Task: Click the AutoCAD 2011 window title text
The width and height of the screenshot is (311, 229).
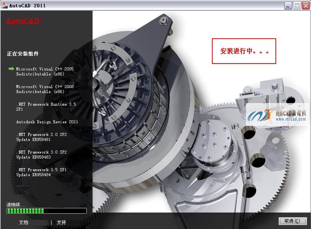Action: click(x=28, y=6)
